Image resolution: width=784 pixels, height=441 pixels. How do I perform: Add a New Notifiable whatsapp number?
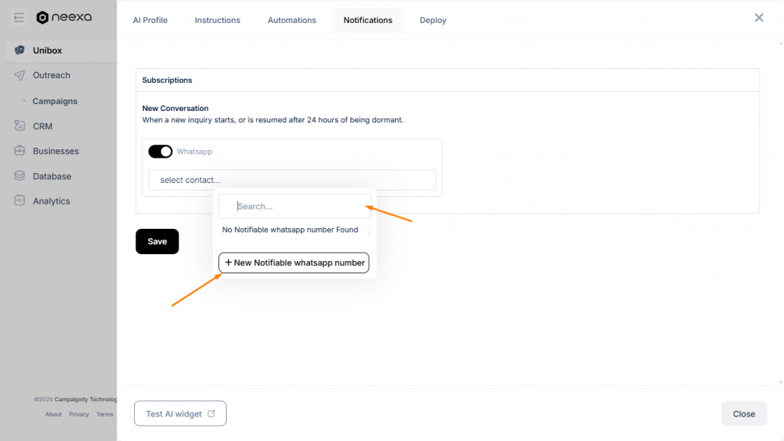[x=293, y=263]
